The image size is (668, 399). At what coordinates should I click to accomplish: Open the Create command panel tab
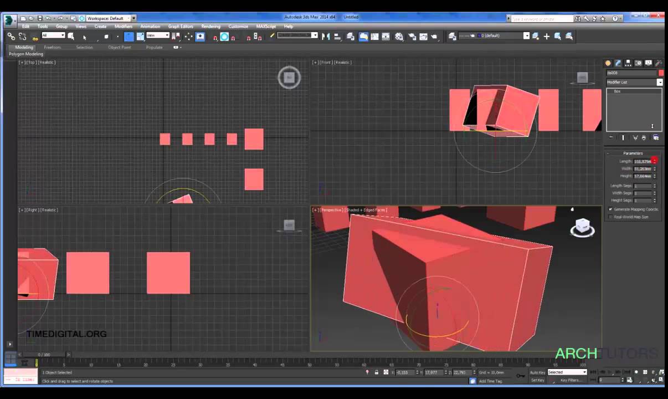(608, 63)
